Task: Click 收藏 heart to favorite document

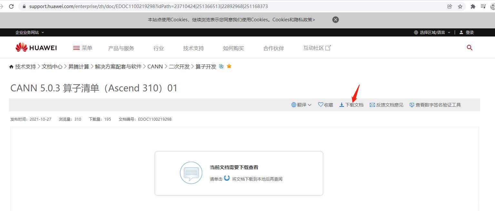Action: click(326, 105)
